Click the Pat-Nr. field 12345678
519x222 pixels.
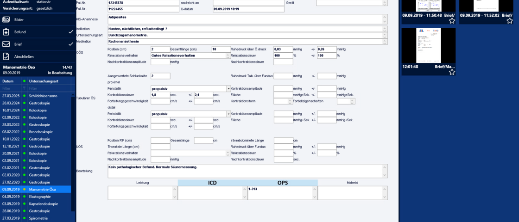coord(143,3)
